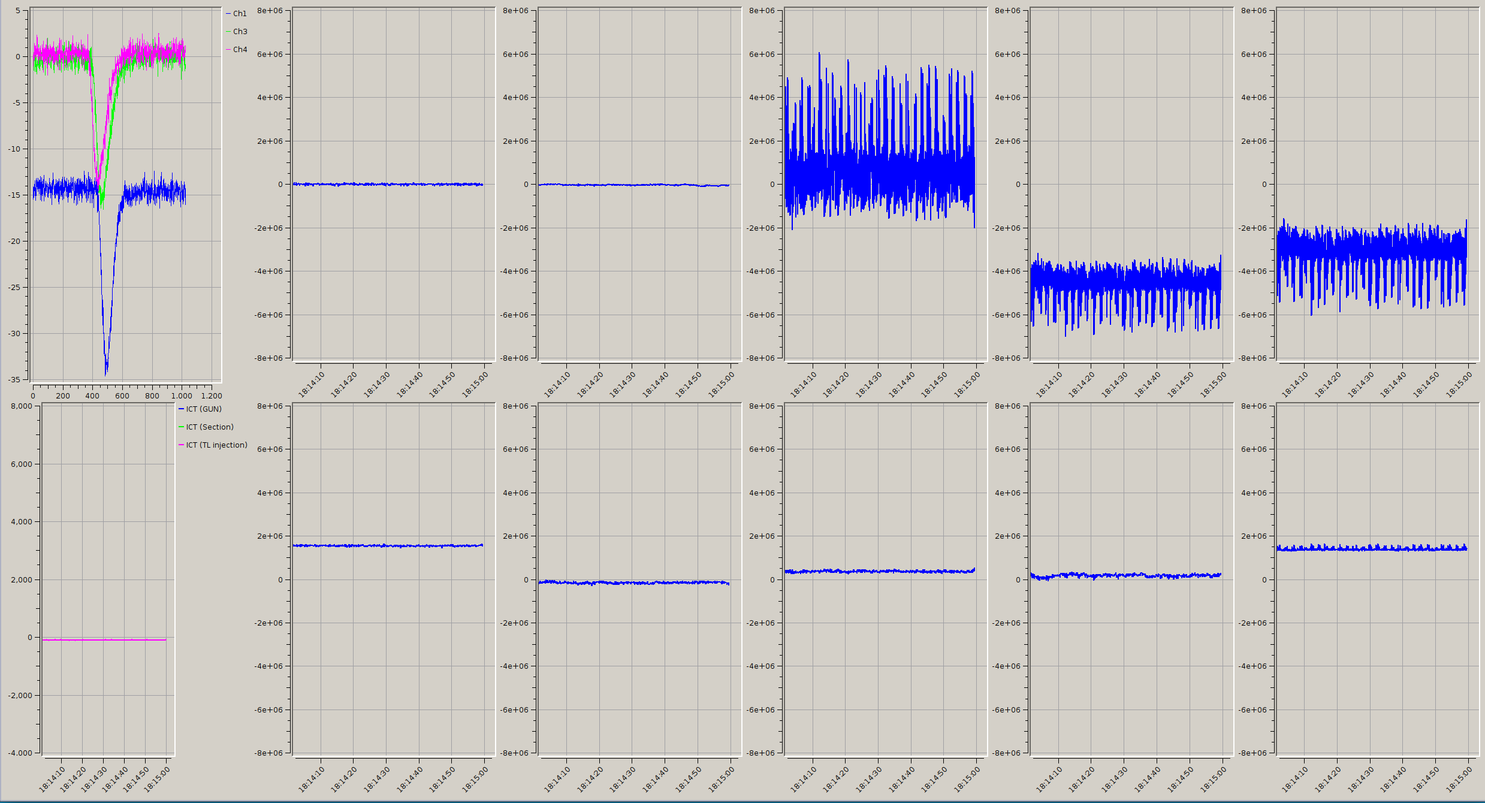Click the Ch1 legend entry

tap(240, 14)
